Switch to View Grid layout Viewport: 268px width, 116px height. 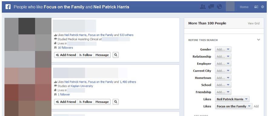tap(254, 23)
